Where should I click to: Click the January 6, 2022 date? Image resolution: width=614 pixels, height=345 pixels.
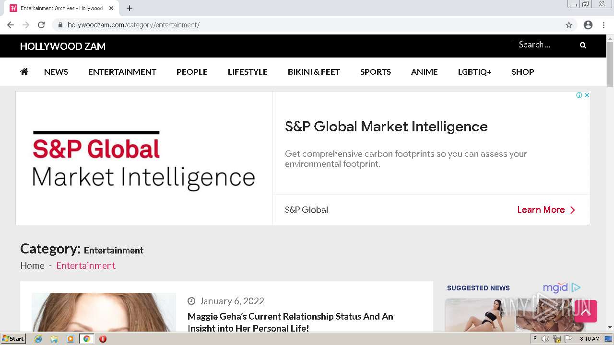[232, 301]
